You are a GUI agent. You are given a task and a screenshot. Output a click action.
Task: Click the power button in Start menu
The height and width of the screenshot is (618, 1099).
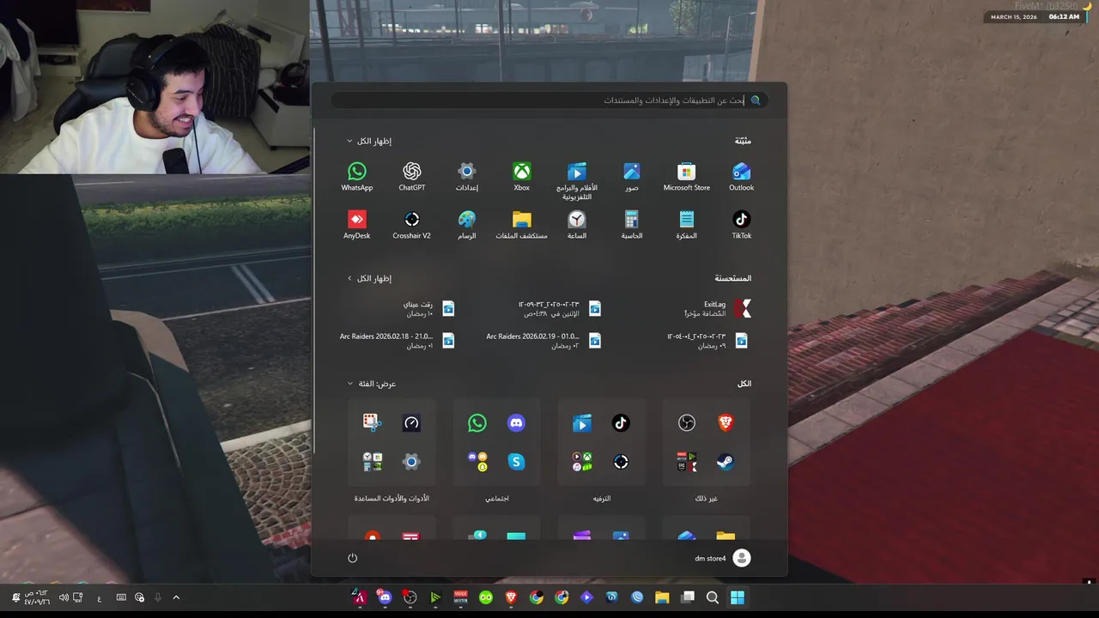coord(352,558)
